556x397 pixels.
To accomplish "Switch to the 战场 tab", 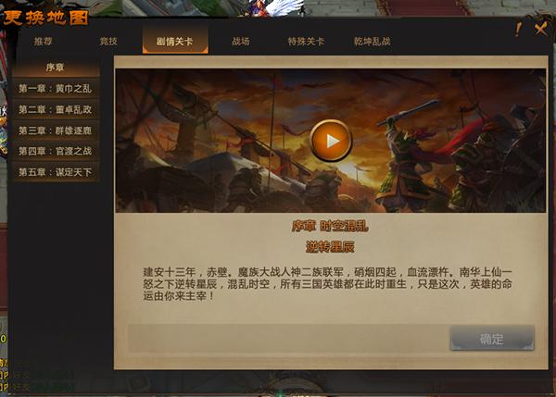I will 241,42.
